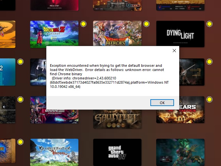Open the Dragon Quest Heroes II thumbnail

117,33
